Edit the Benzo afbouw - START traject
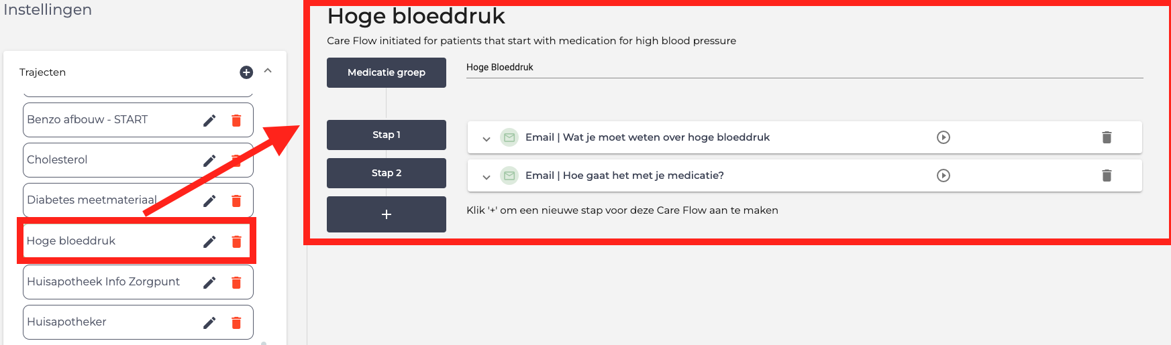This screenshot has height=345, width=1171. (x=209, y=121)
